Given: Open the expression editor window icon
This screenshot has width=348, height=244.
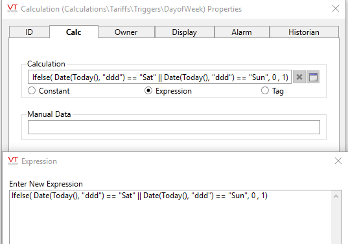Looking at the screenshot, I should pyautogui.click(x=313, y=77).
